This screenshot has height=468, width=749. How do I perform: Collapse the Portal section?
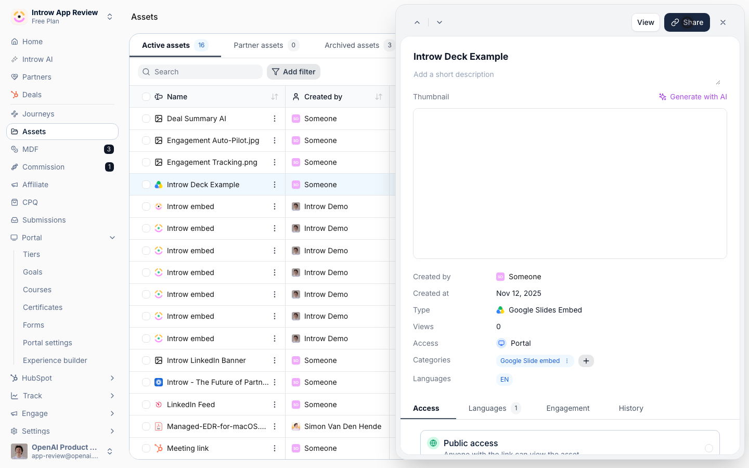[x=112, y=238]
